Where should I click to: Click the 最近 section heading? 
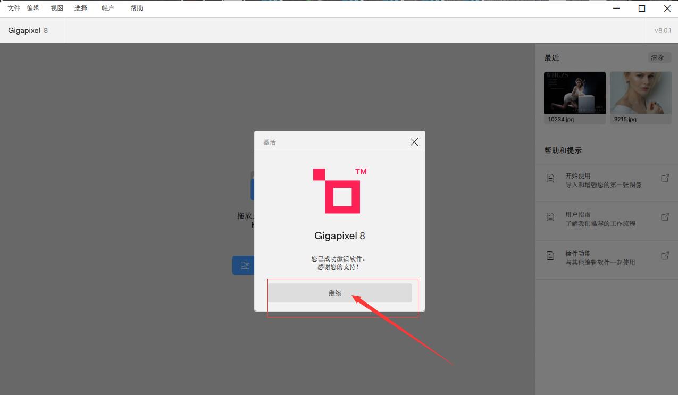tap(551, 58)
